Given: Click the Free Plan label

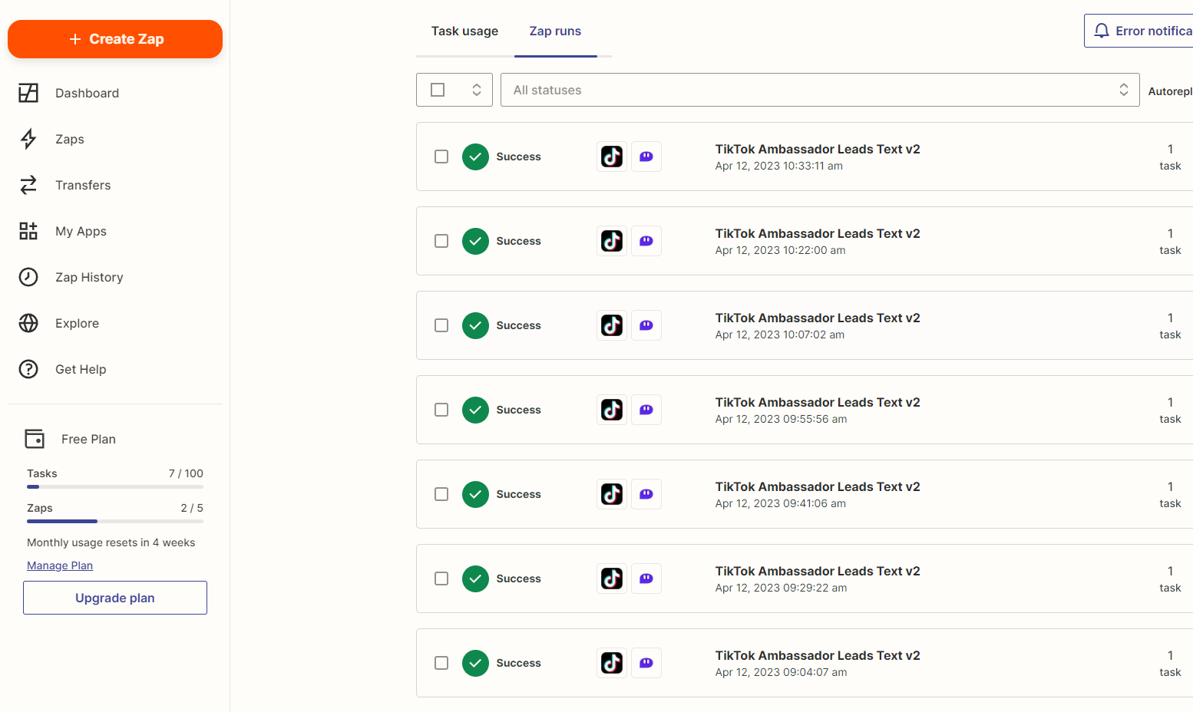Looking at the screenshot, I should click(x=88, y=439).
